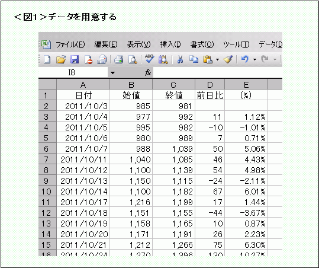
Task: Click the fx insert function button
Action: point(148,72)
